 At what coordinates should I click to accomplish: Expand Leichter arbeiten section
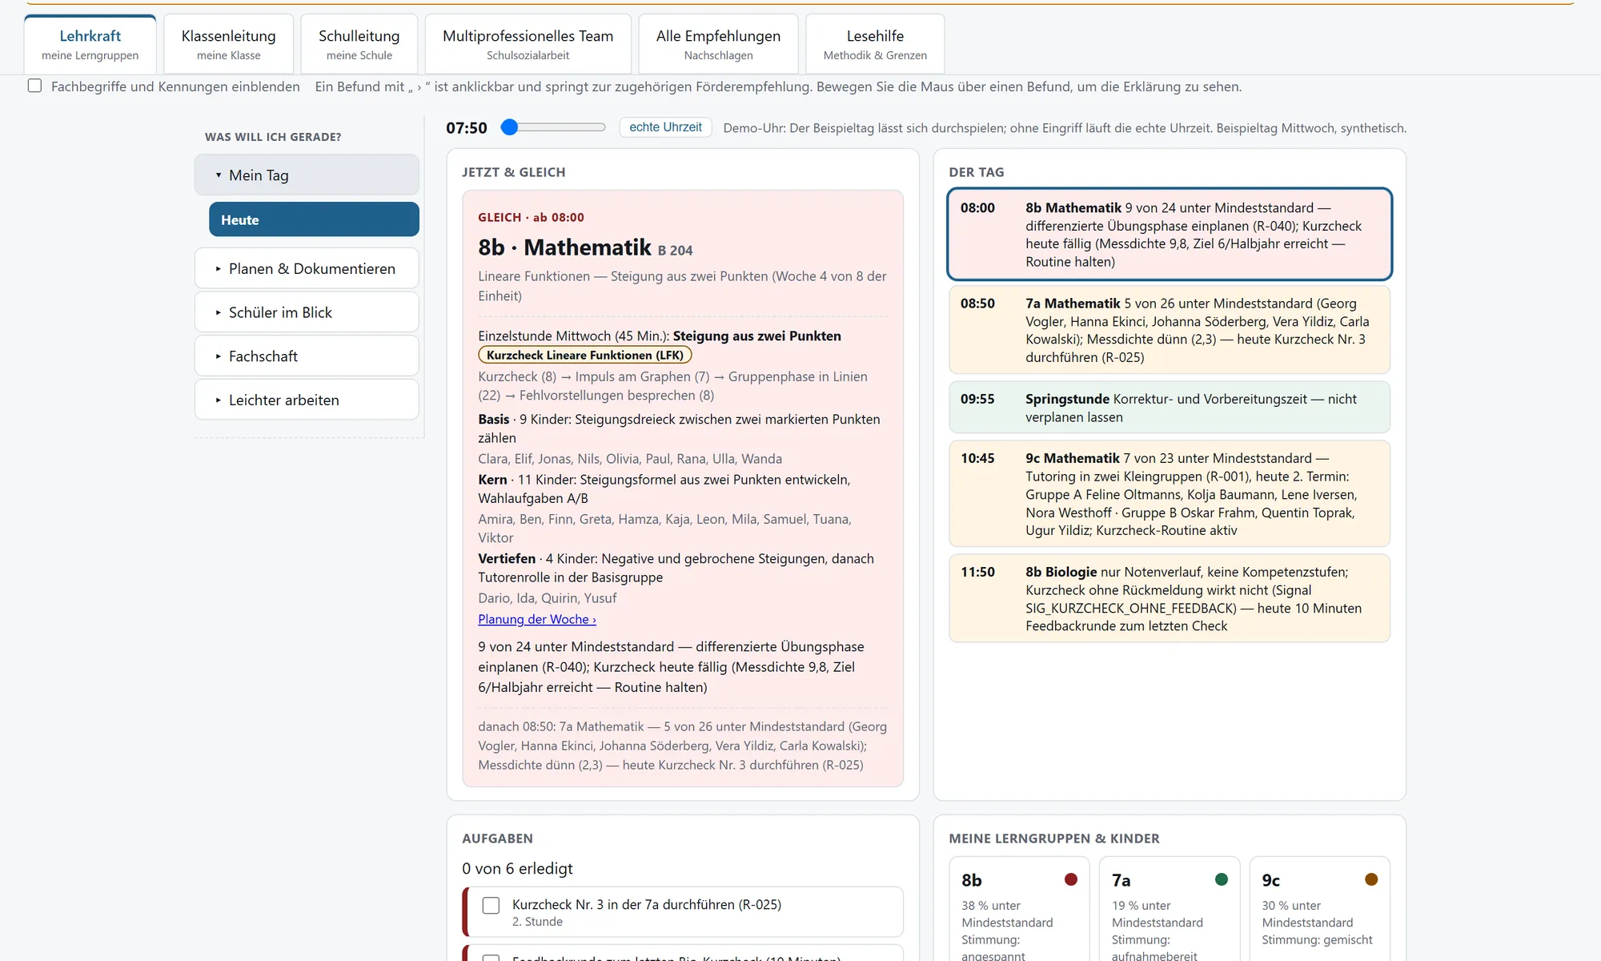pos(307,400)
